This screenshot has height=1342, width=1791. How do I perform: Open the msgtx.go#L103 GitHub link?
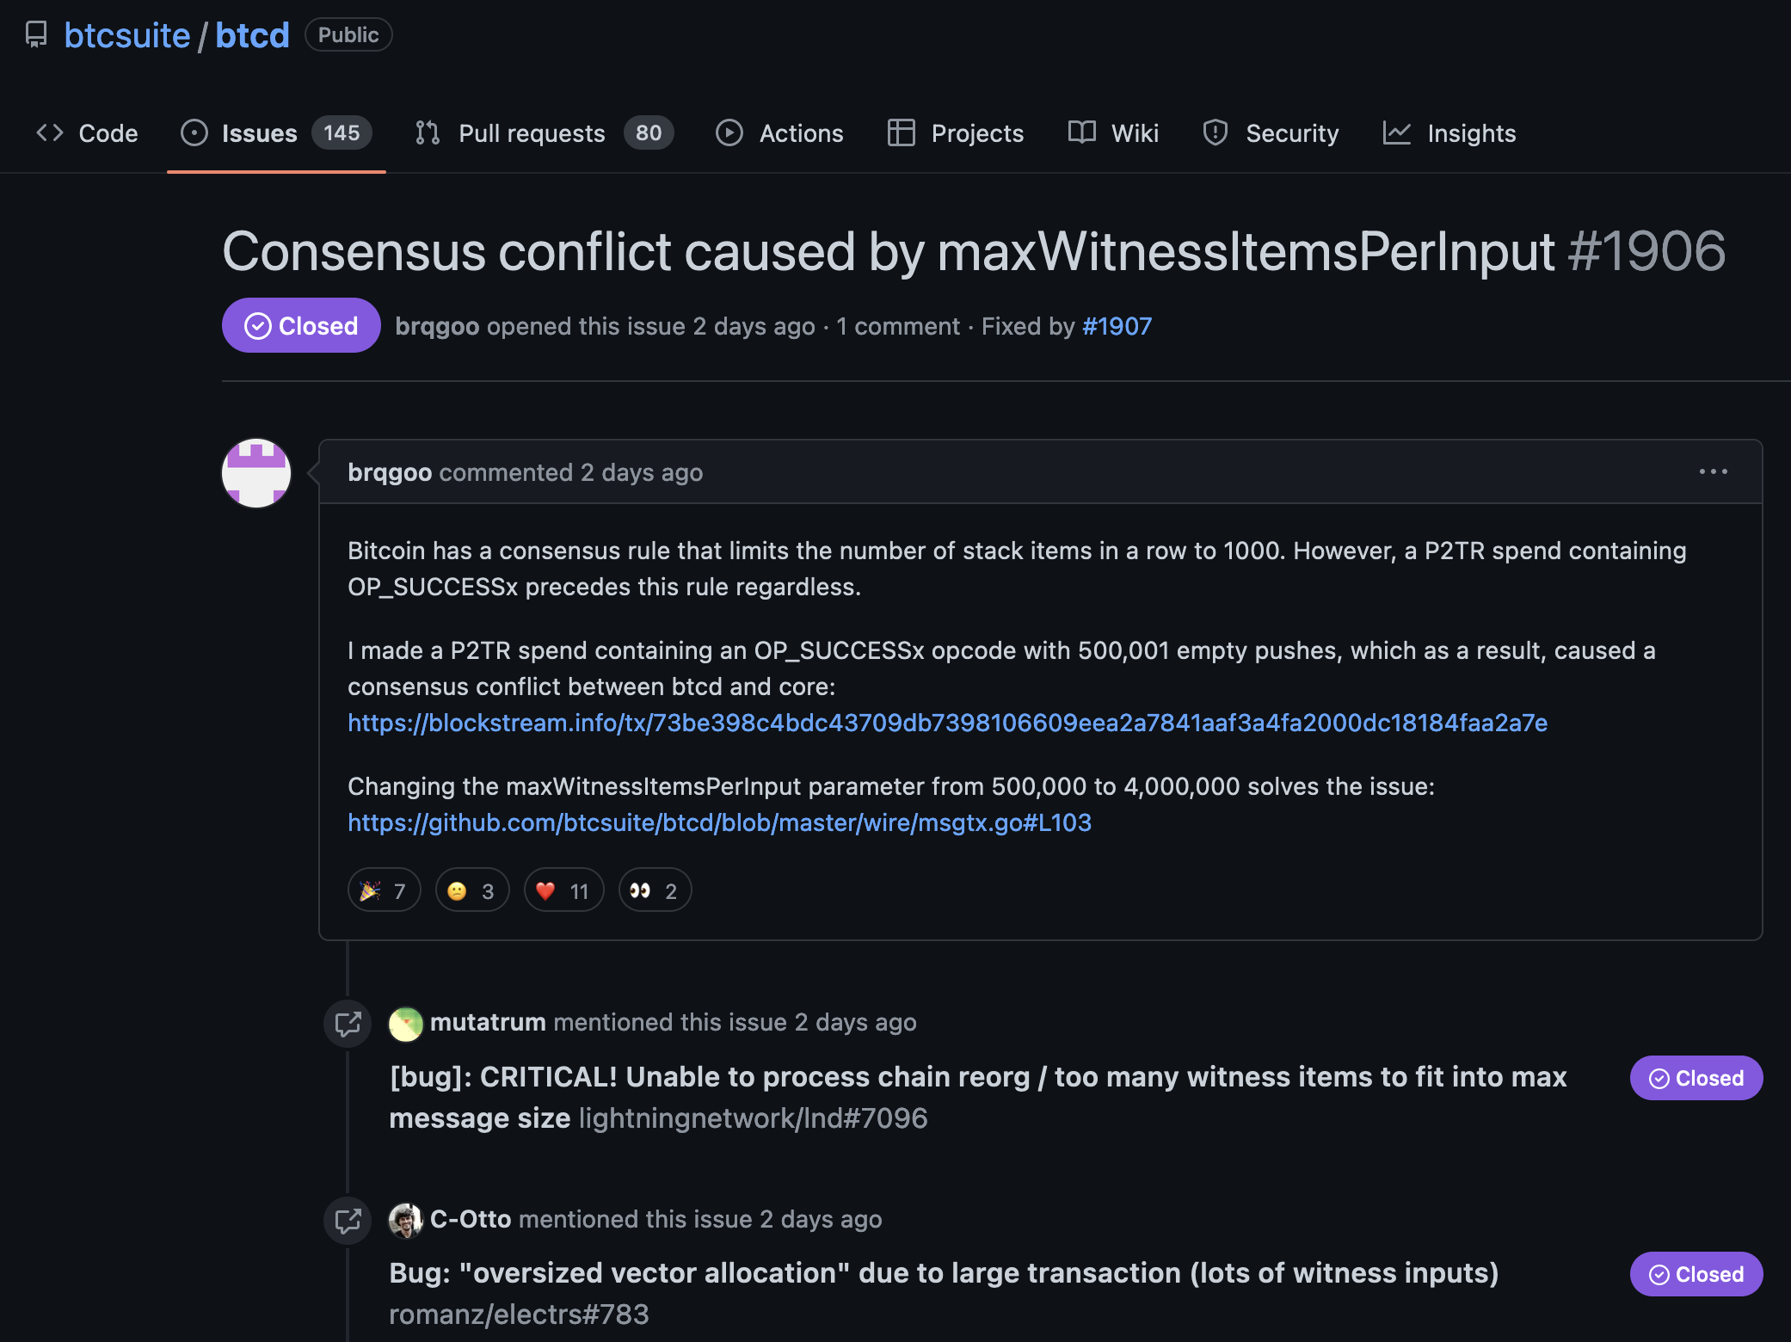[x=719, y=822]
